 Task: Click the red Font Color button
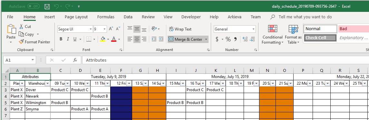coord(114,39)
